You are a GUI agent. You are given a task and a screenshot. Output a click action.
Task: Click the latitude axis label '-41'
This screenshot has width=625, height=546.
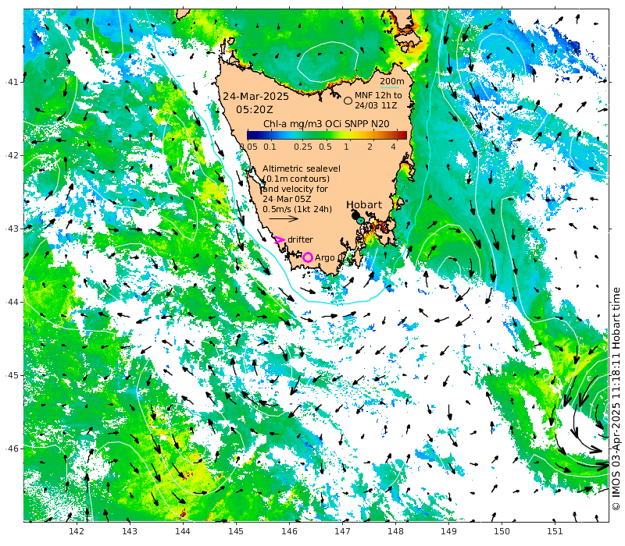[x=12, y=82]
